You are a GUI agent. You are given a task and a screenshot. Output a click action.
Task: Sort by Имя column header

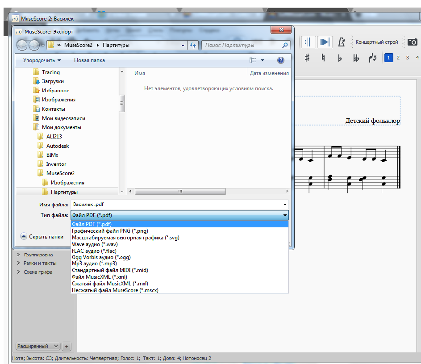click(140, 73)
